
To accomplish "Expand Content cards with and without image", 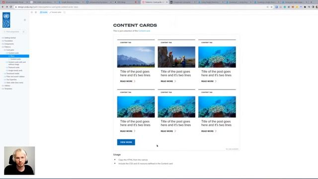I will tap(16, 63).
